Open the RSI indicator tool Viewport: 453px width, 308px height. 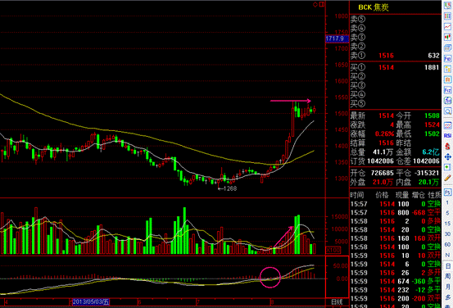pyautogui.click(x=447, y=135)
